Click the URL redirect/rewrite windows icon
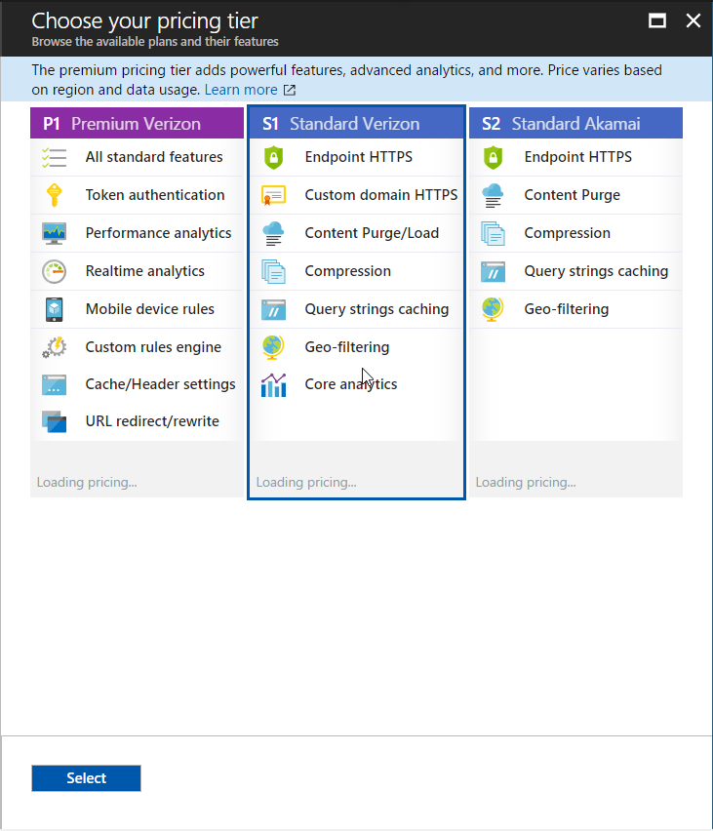This screenshot has width=713, height=831. (x=54, y=422)
